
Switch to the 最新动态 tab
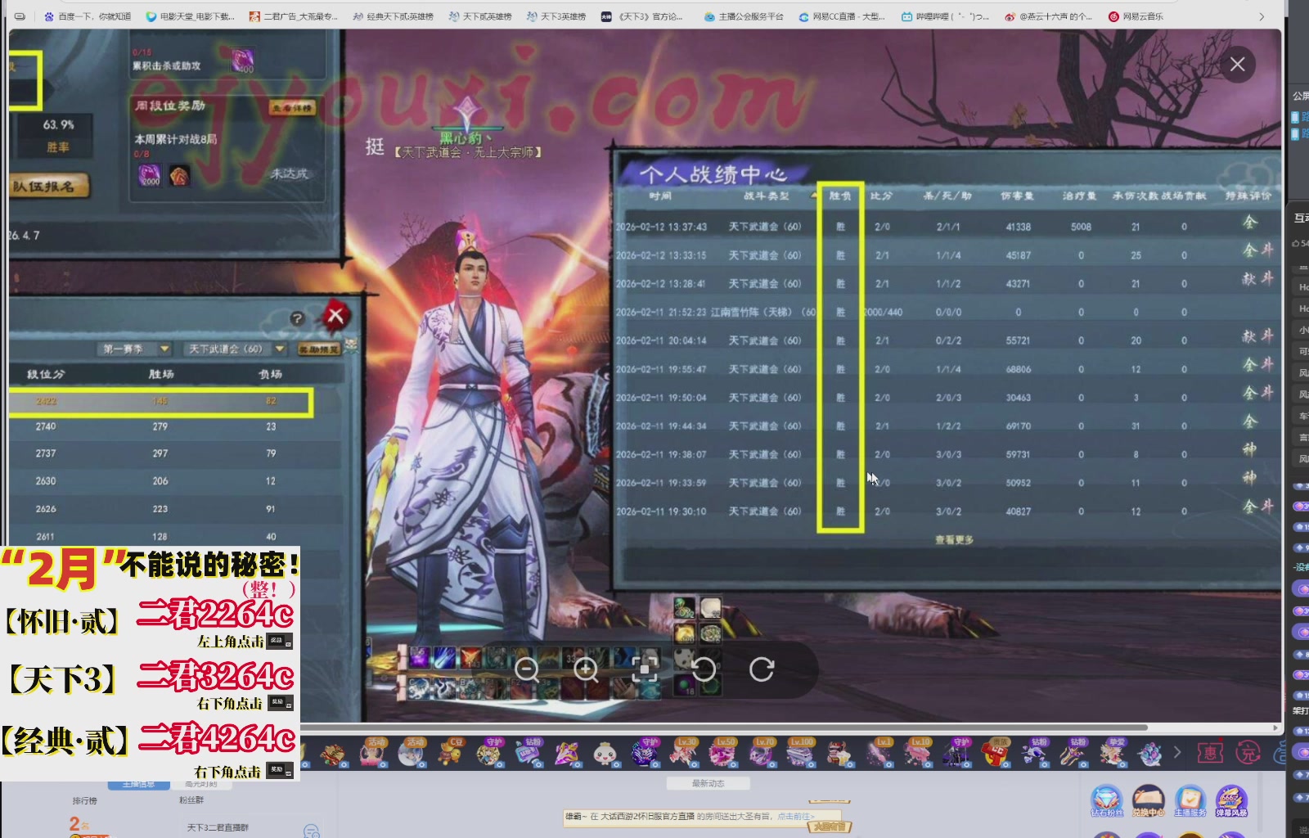[x=709, y=783]
